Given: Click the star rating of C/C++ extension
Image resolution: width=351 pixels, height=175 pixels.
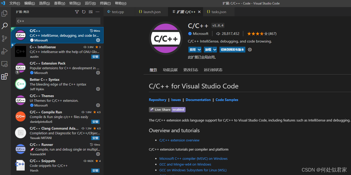Looking at the screenshot, I should [257, 34].
